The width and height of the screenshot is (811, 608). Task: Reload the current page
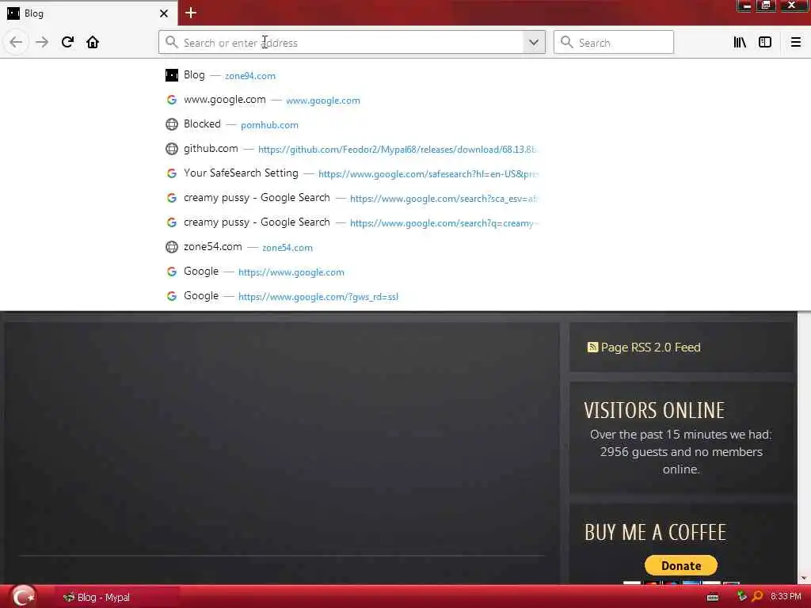pos(67,43)
